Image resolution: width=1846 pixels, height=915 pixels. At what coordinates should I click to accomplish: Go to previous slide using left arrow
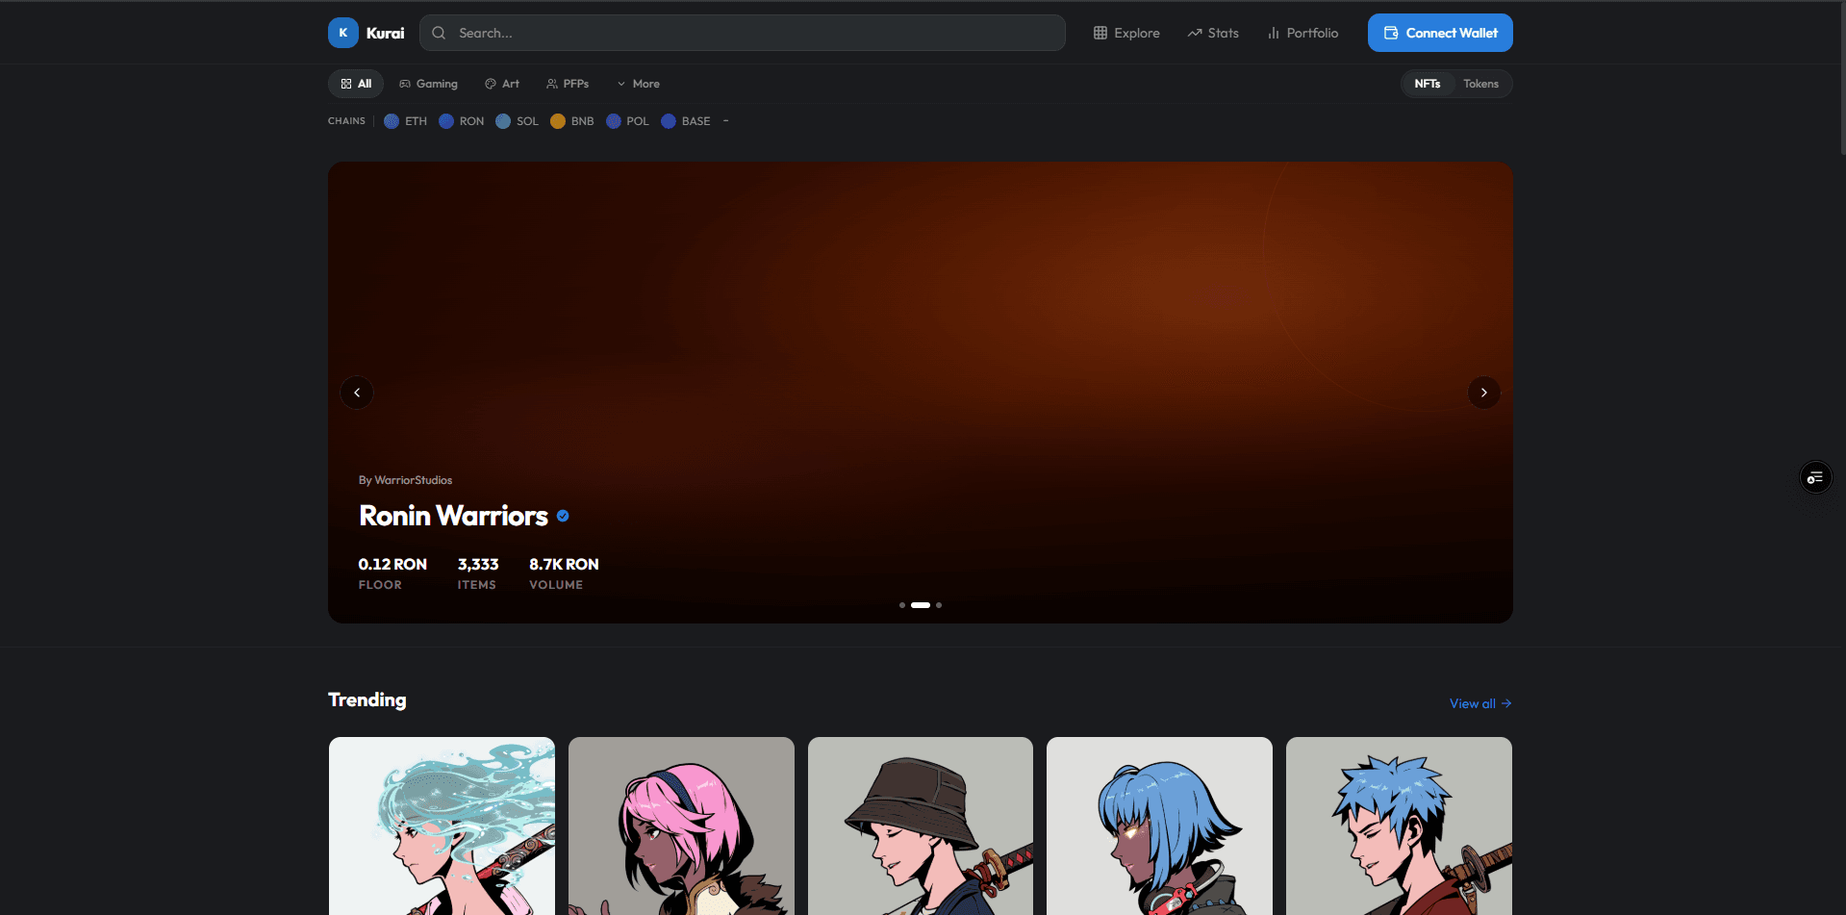pos(357,393)
